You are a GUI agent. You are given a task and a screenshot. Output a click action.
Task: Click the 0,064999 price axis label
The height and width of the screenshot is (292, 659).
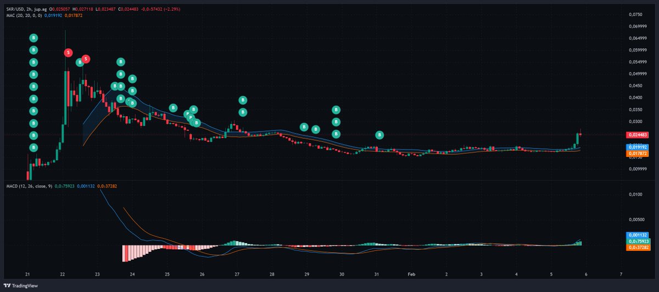(638, 38)
